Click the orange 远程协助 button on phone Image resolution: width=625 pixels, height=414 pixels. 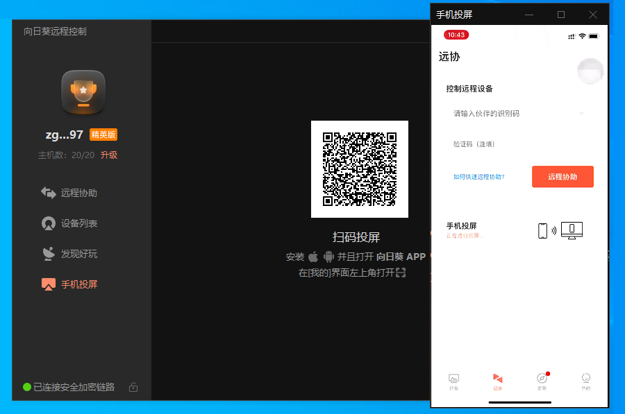pos(562,177)
